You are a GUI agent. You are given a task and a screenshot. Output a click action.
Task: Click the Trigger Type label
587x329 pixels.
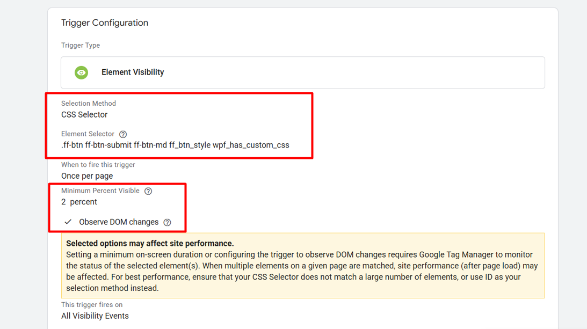pyautogui.click(x=81, y=46)
